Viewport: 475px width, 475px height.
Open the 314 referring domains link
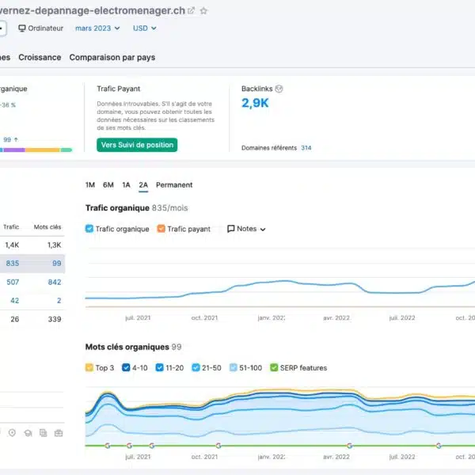306,148
